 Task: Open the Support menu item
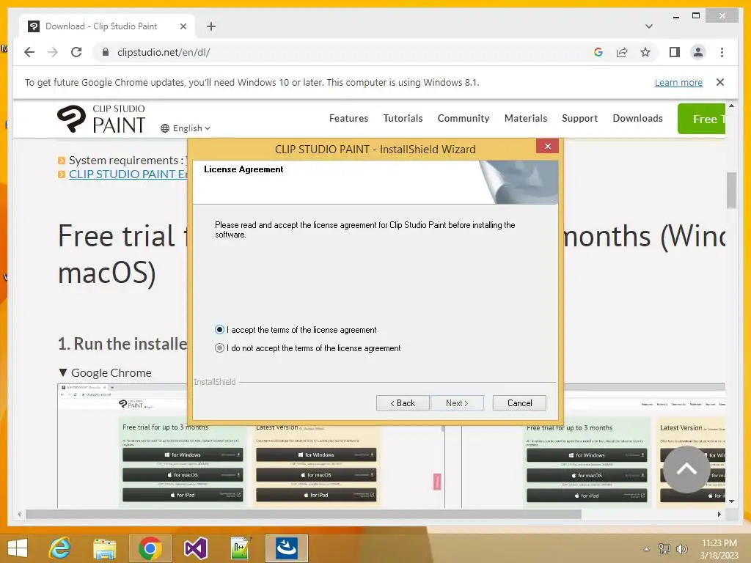coord(579,118)
